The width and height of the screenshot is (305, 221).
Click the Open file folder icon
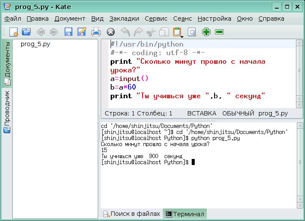pyautogui.click(x=26, y=32)
